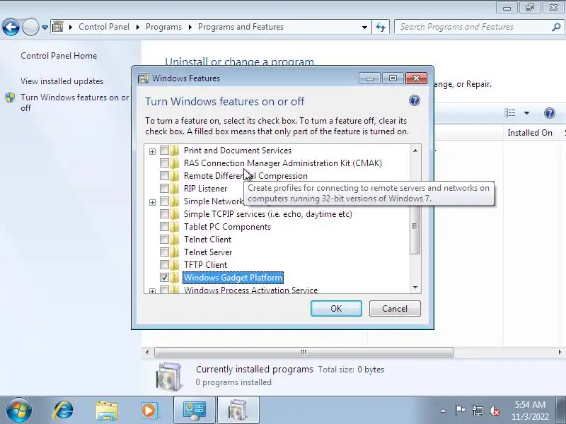The width and height of the screenshot is (566, 424).
Task: Click the refresh address bar button
Action: [381, 27]
